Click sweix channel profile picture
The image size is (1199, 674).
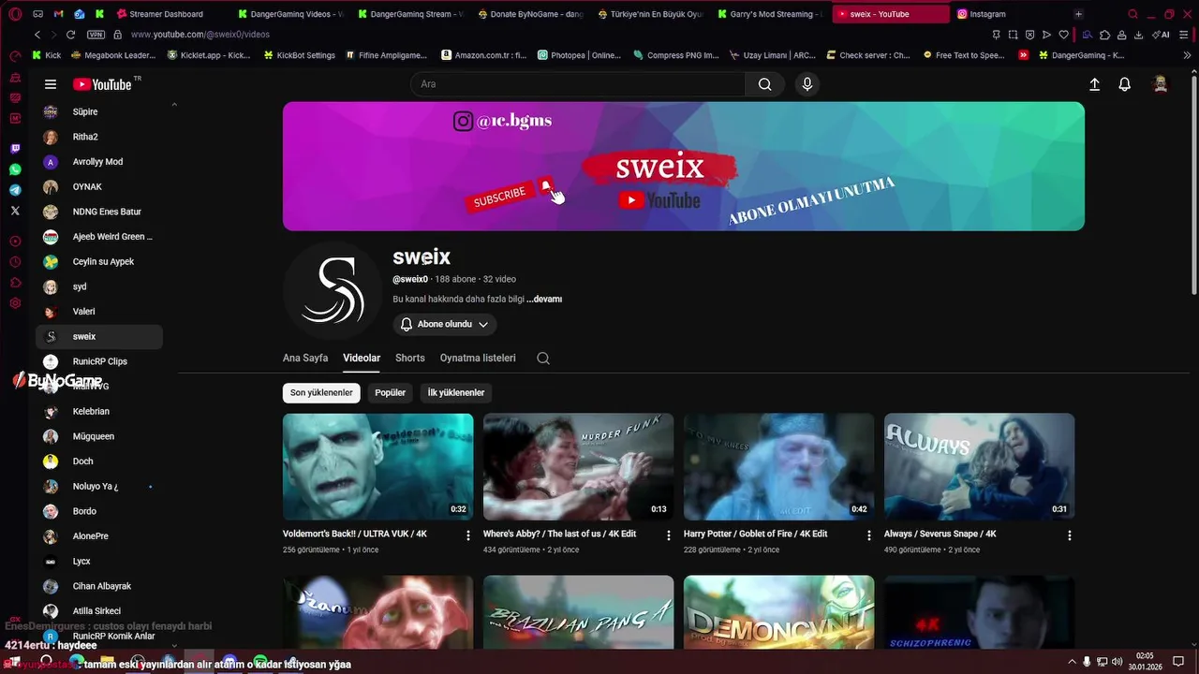[333, 291]
